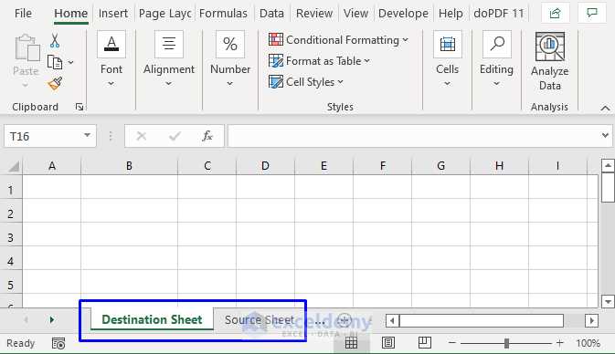
Task: Switch to the Formulas tab
Action: (223, 14)
